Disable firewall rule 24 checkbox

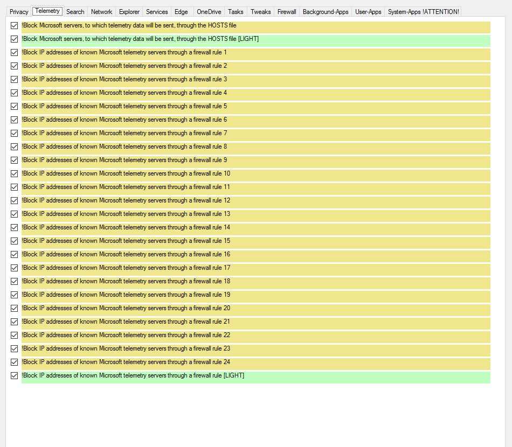14,362
